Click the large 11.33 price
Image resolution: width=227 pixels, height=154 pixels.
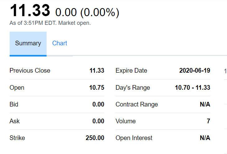click(x=30, y=11)
